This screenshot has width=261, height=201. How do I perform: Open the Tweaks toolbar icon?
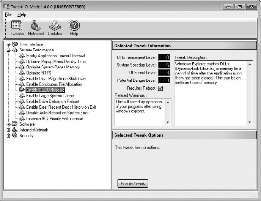point(17,28)
